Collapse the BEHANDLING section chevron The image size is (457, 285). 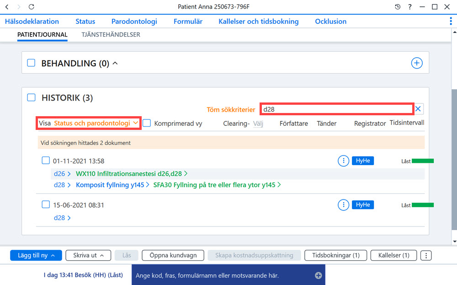[115, 63]
